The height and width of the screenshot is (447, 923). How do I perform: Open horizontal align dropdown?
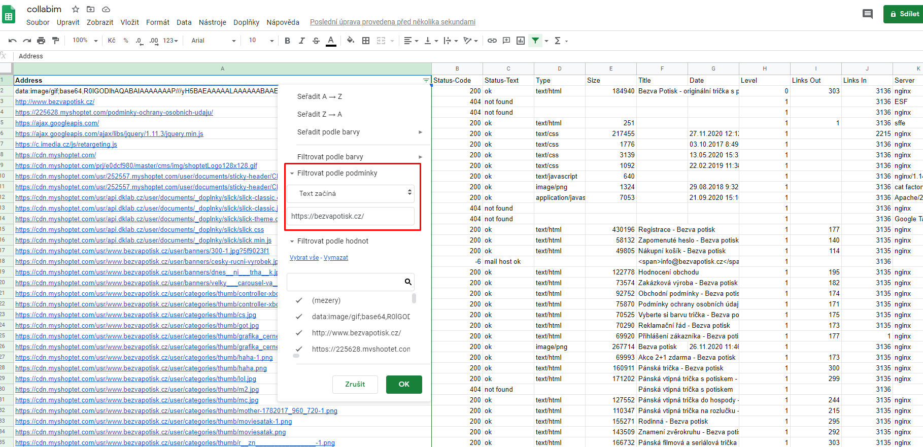pyautogui.click(x=411, y=41)
